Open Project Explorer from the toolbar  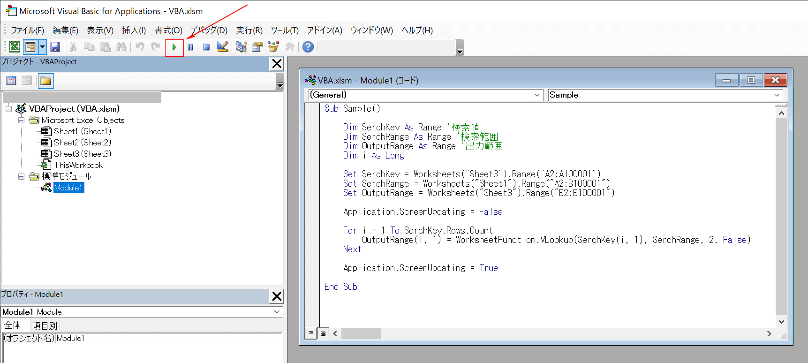point(241,47)
